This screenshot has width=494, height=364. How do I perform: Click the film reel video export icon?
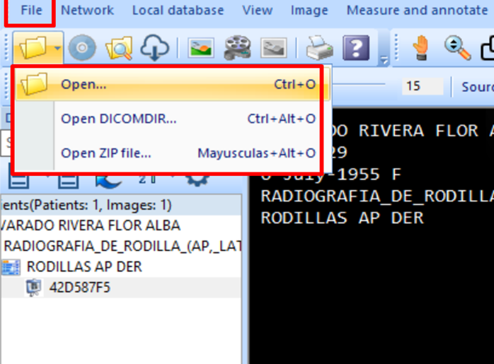tap(237, 48)
